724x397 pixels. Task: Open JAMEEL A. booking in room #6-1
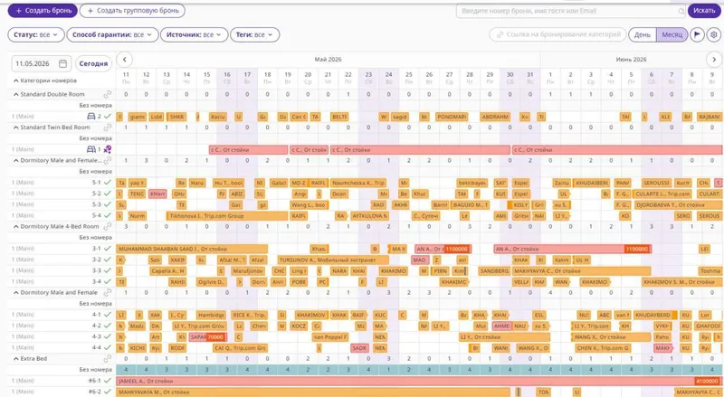(x=418, y=381)
